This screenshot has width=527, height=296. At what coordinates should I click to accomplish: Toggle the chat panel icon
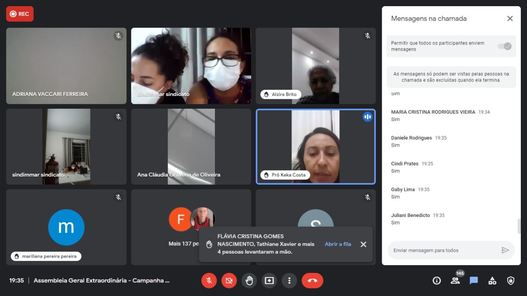click(474, 281)
